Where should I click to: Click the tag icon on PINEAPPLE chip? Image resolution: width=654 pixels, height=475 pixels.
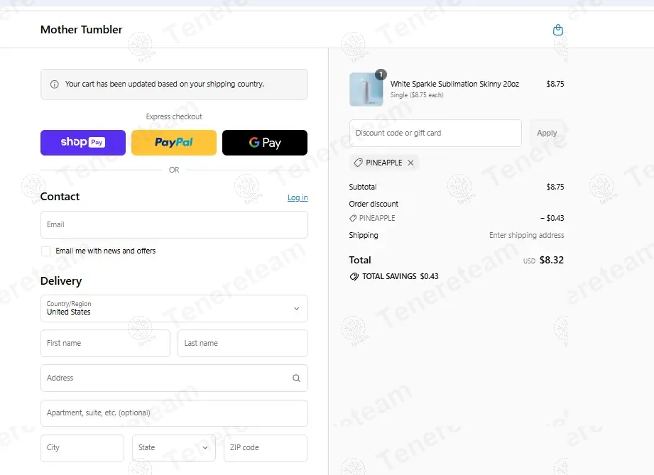pyautogui.click(x=358, y=163)
